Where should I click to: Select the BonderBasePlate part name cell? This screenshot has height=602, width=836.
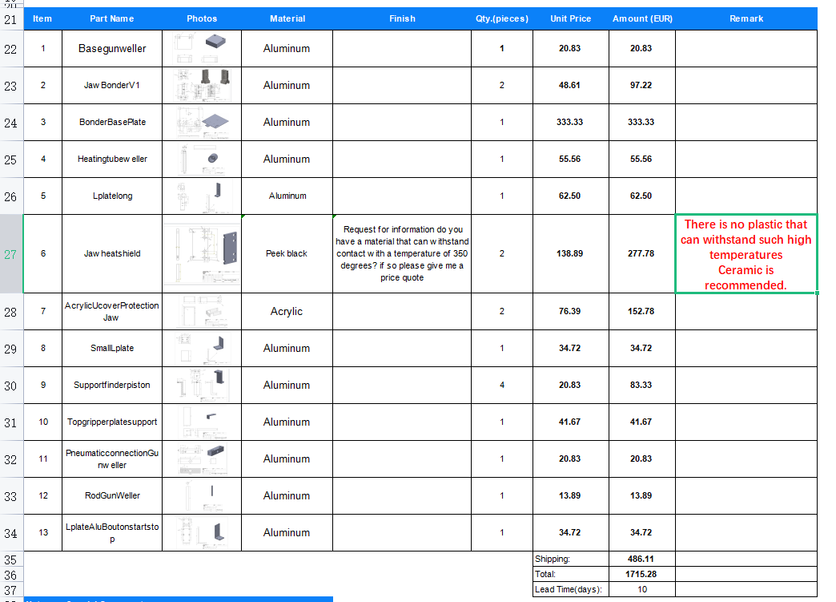pos(112,122)
